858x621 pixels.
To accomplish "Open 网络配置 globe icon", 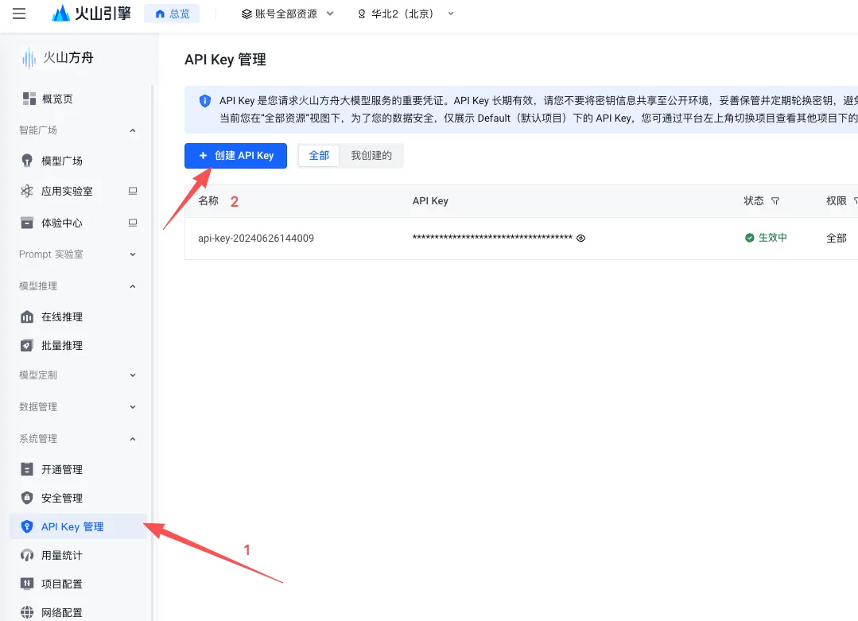I will point(27,612).
